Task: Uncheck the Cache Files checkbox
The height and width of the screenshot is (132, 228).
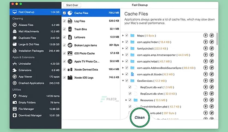Action: 64,13
